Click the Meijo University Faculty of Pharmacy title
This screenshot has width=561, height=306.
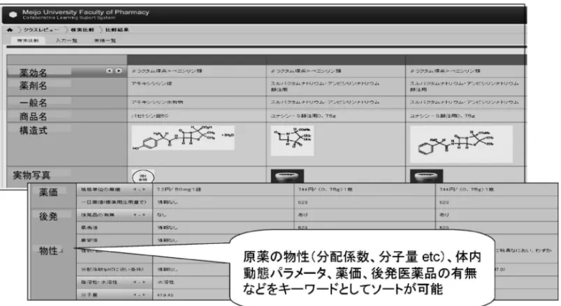coord(85,12)
